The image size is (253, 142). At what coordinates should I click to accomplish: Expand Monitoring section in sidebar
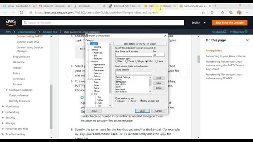click(x=3, y=106)
